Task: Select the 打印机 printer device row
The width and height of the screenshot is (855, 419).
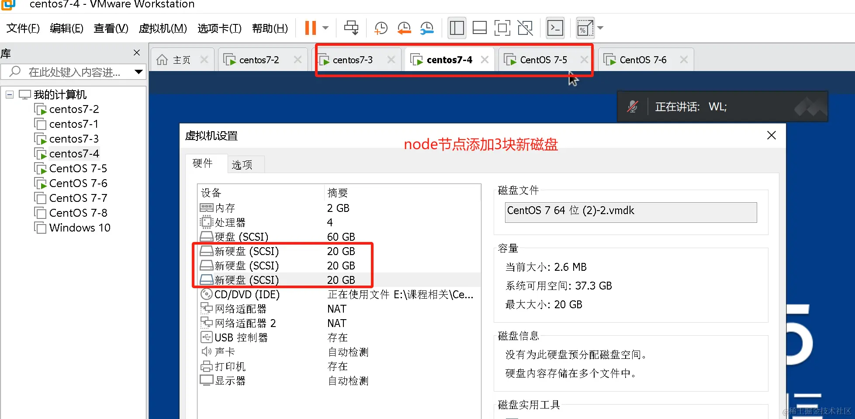Action: (x=339, y=366)
